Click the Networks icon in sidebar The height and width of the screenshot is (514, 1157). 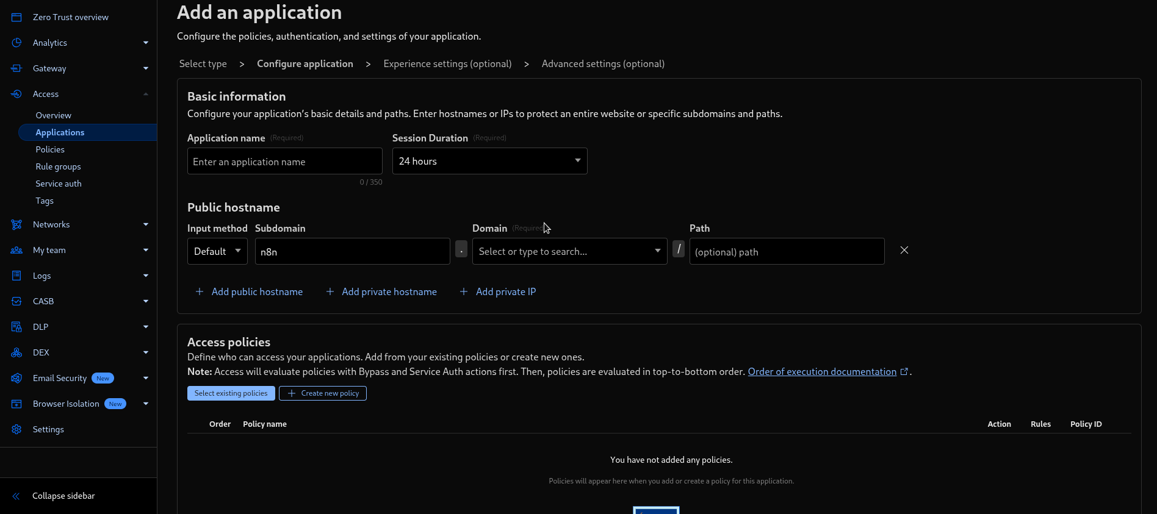coord(16,224)
